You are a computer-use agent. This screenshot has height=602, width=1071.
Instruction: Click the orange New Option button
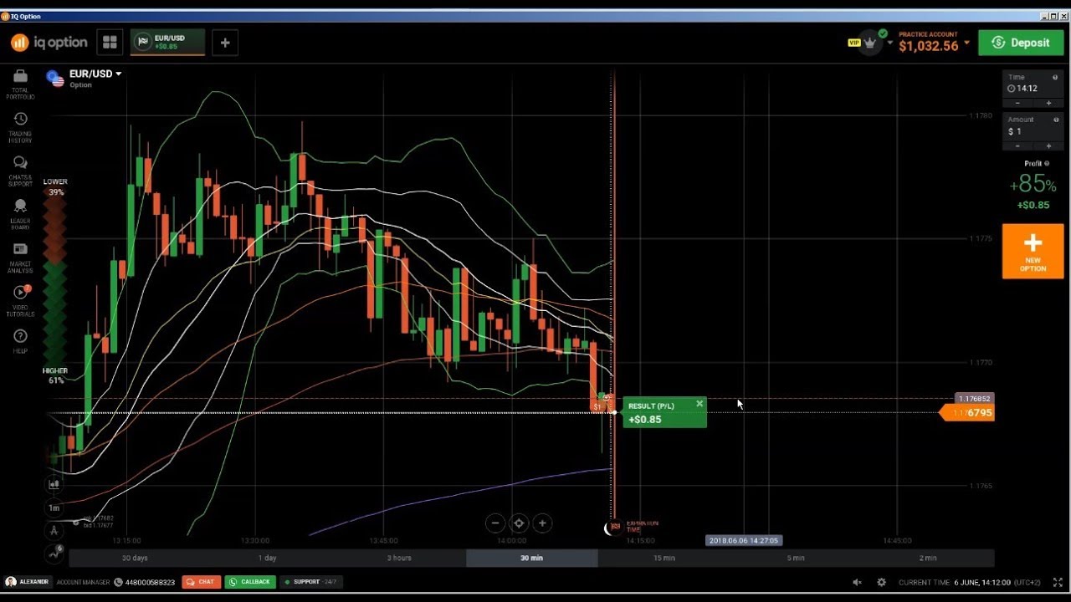point(1033,251)
